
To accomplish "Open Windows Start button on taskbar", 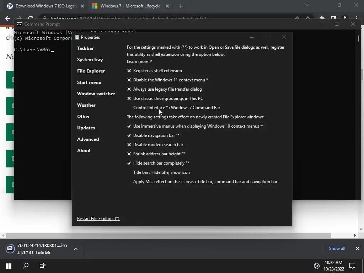I will pyautogui.click(x=9, y=266).
